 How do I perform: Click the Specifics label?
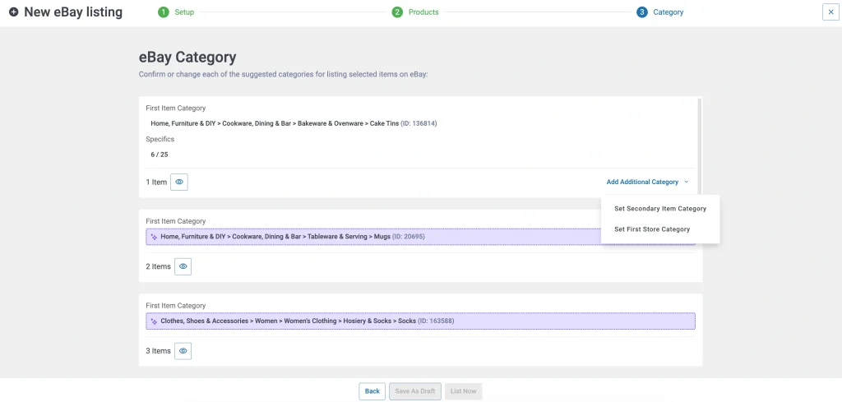[x=160, y=139]
